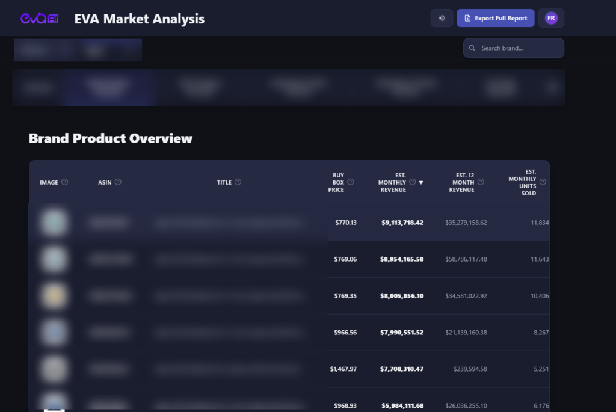The width and height of the screenshot is (616, 412).
Task: Click the EVA AI logo
Action: pos(40,19)
